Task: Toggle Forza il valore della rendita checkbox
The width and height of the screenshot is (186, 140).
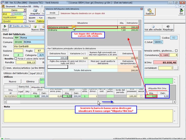Action: 16,59
